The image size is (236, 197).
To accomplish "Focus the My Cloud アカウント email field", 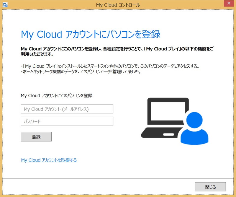I will coord(67,109).
